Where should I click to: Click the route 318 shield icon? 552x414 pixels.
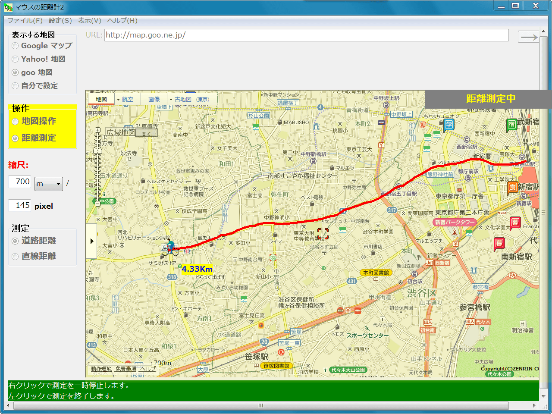coord(172,277)
